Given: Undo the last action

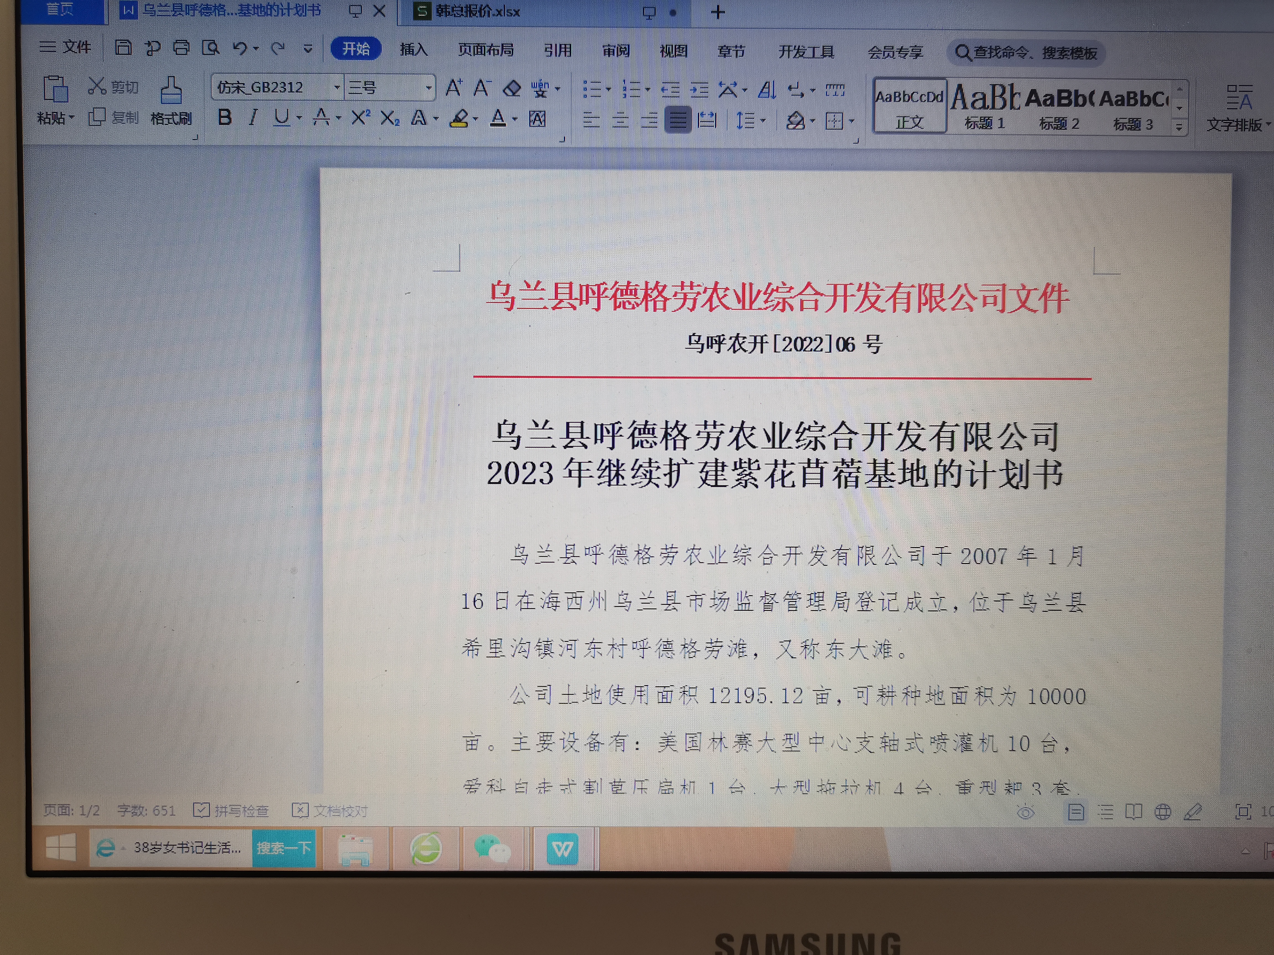Looking at the screenshot, I should 240,48.
